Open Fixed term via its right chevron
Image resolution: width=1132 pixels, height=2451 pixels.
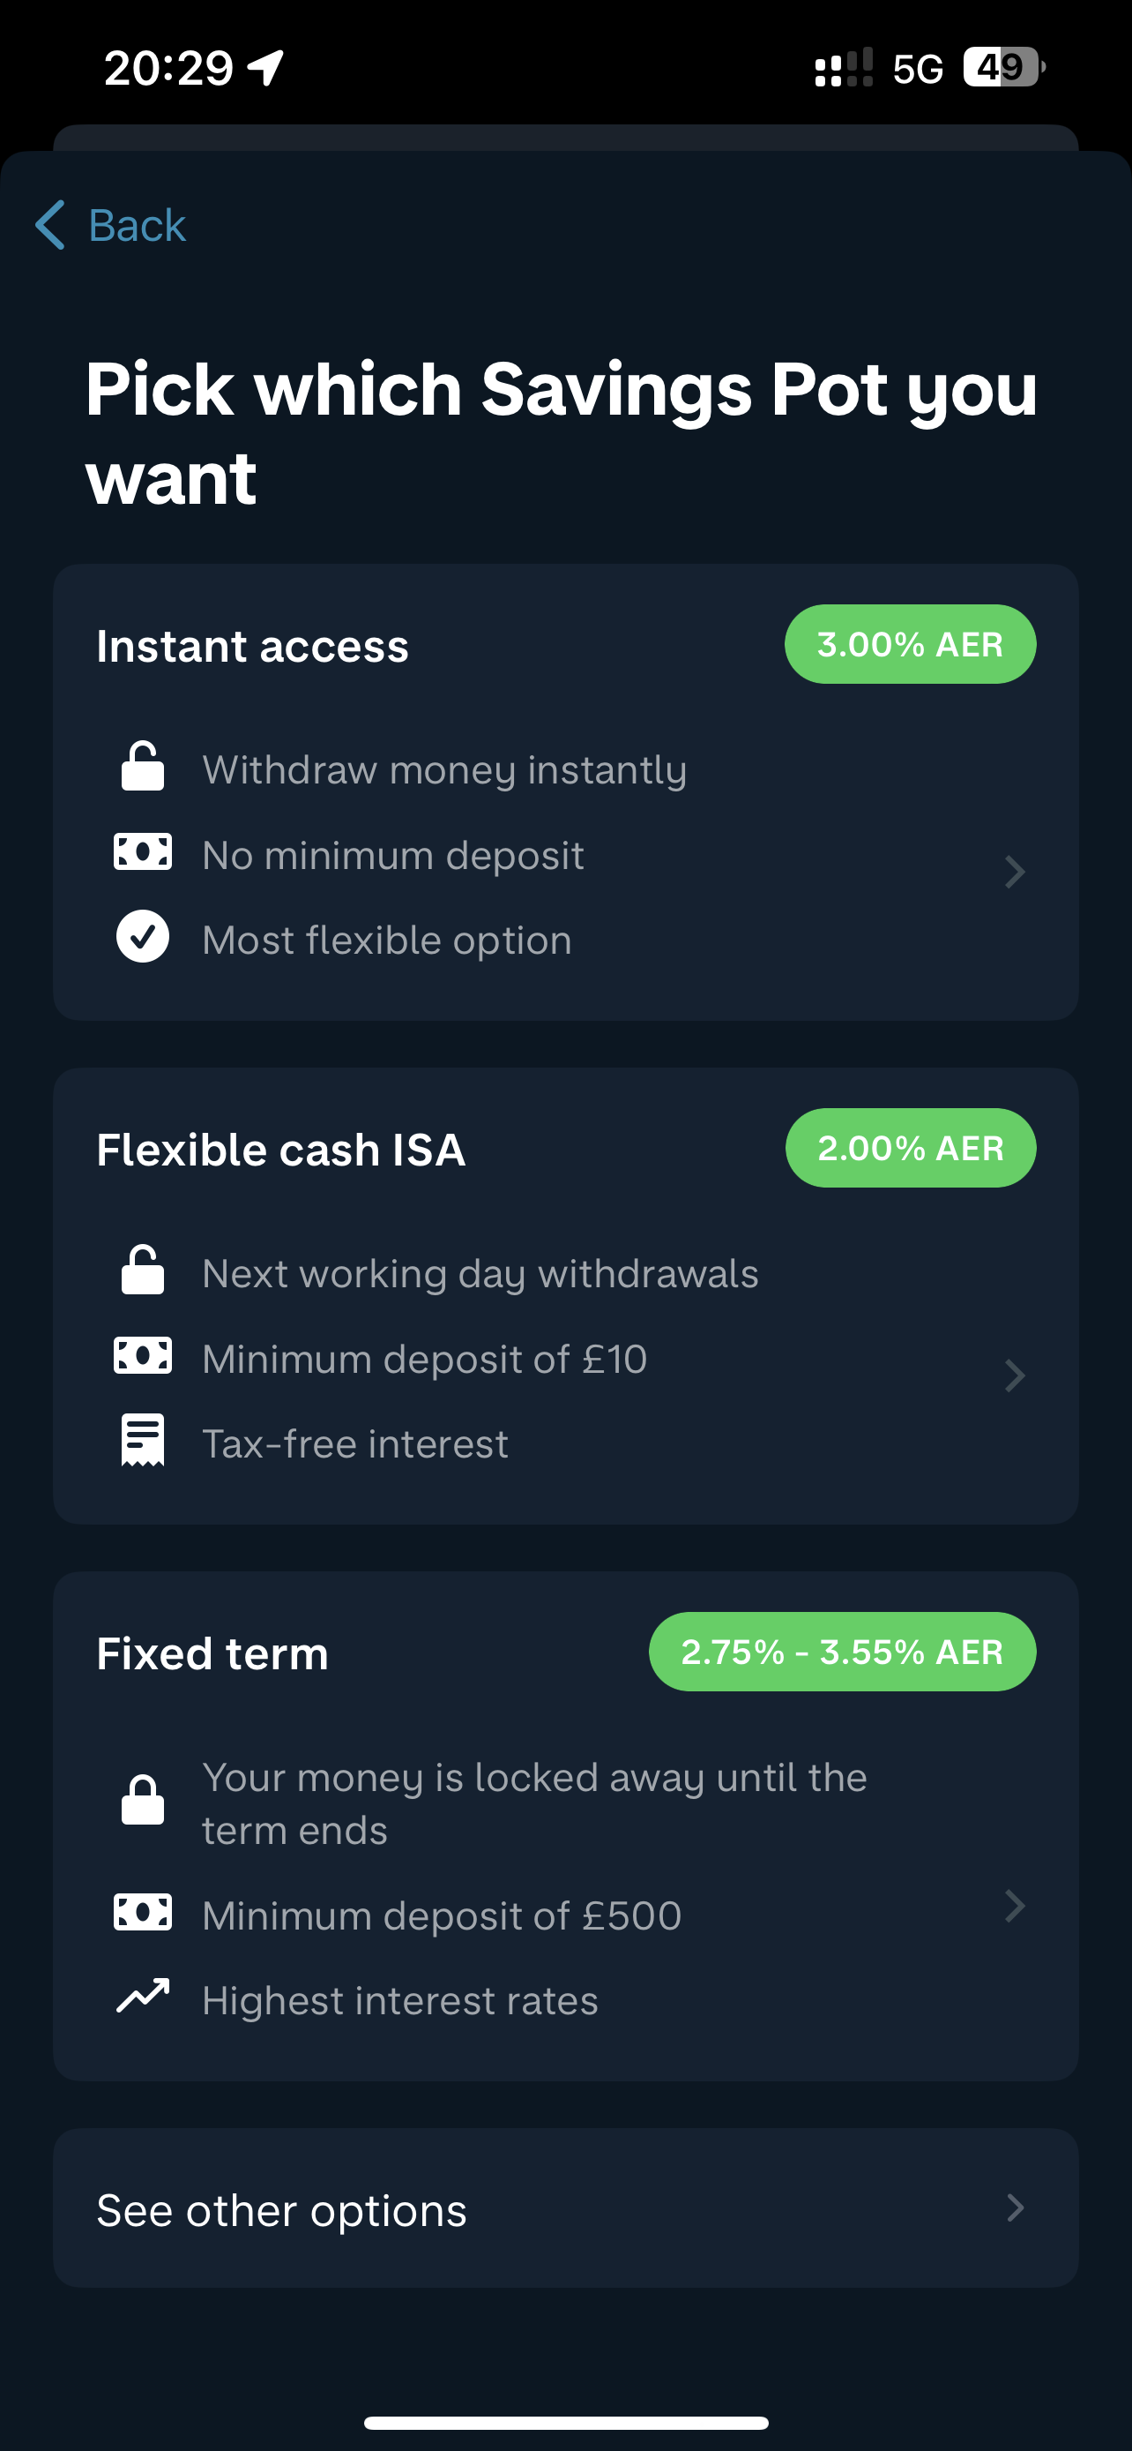tap(1015, 1906)
